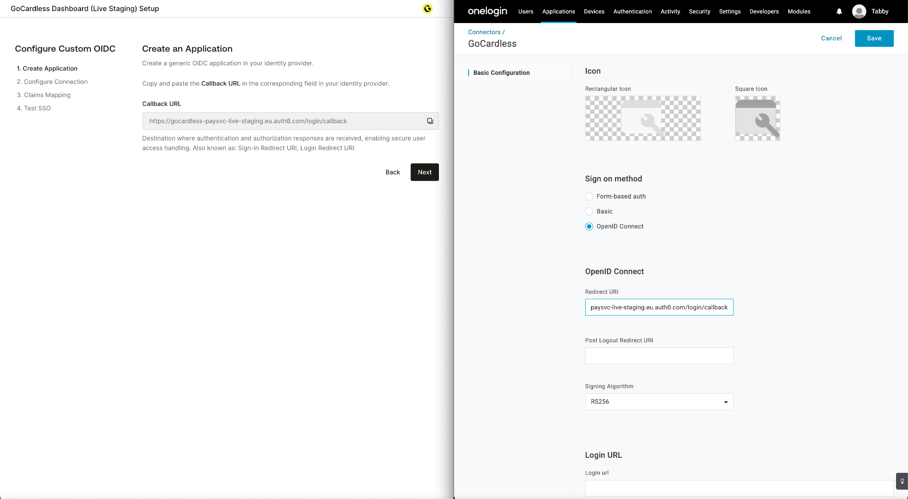Viewport: 908px width, 499px height.
Task: Select the Square Icon placeholder
Action: [x=757, y=118]
